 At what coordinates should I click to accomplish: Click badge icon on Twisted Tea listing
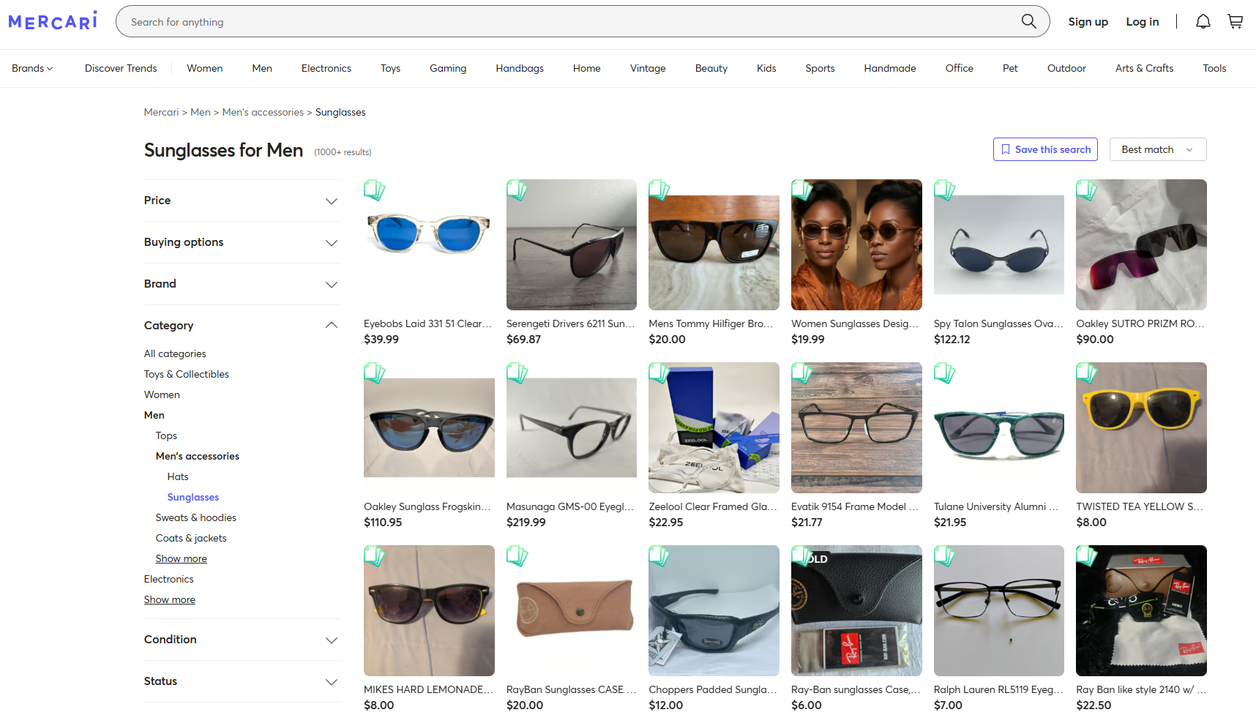pos(1087,373)
